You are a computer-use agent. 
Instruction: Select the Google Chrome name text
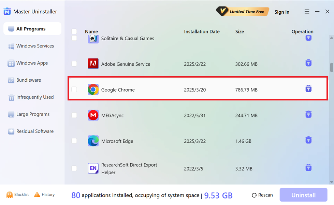tap(118, 90)
